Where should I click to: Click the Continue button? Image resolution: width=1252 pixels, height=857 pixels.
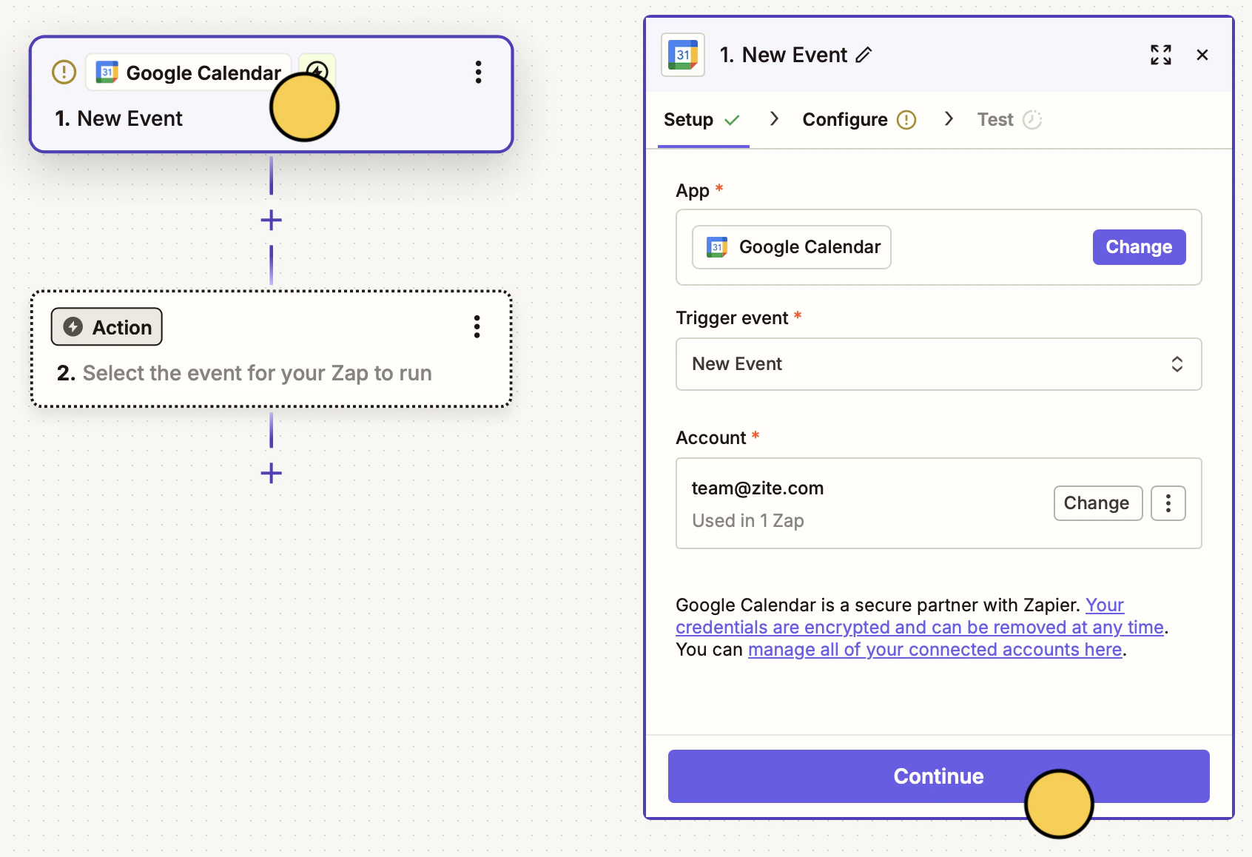coord(938,776)
